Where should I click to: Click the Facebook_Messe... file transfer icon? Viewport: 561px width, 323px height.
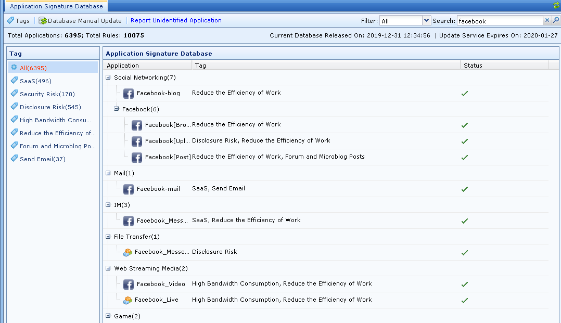[x=127, y=253]
